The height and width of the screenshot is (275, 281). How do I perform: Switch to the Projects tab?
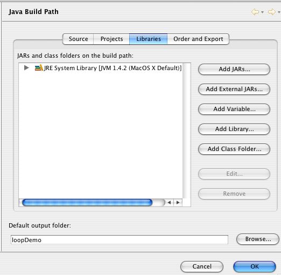point(111,39)
